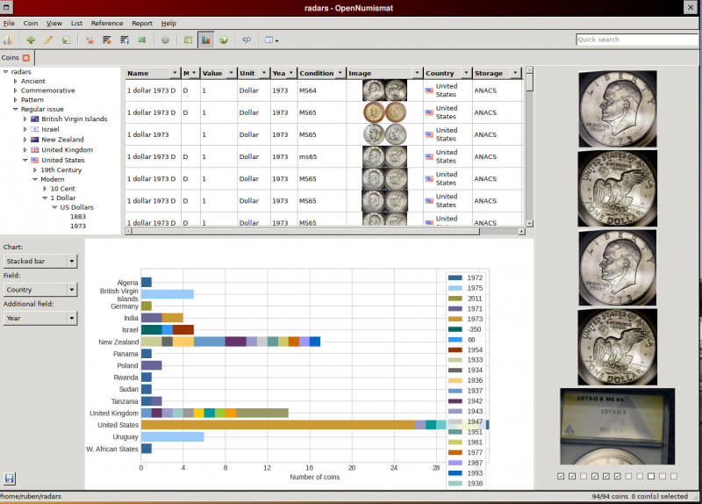Open a collection with the first toolbar icon
This screenshot has width=702, height=504.
(x=8, y=40)
